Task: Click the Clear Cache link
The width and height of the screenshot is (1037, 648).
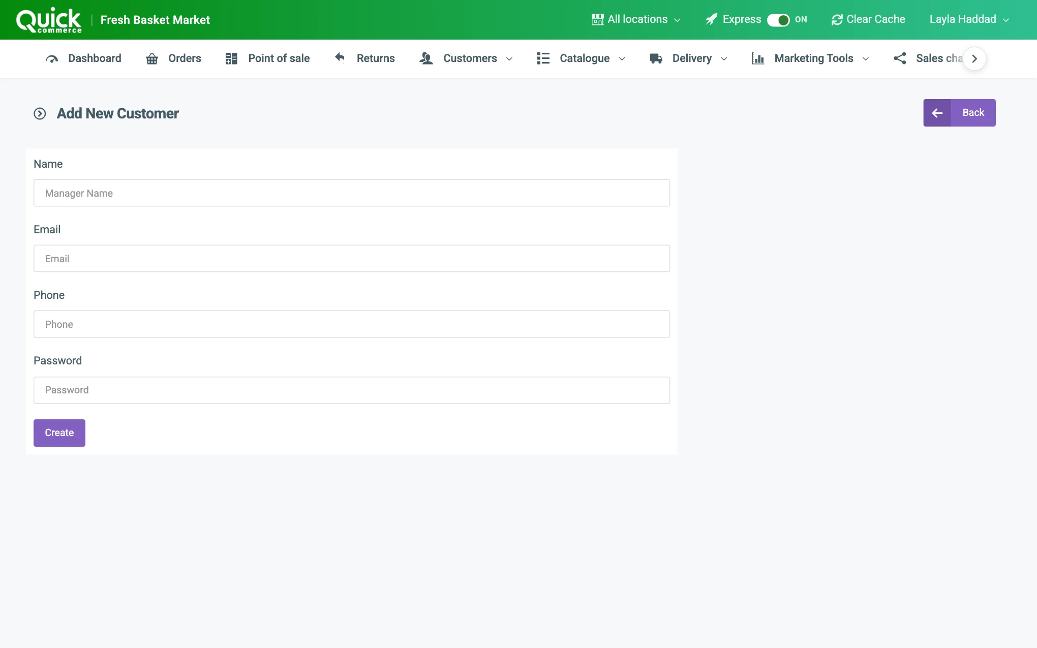Action: 868,19
